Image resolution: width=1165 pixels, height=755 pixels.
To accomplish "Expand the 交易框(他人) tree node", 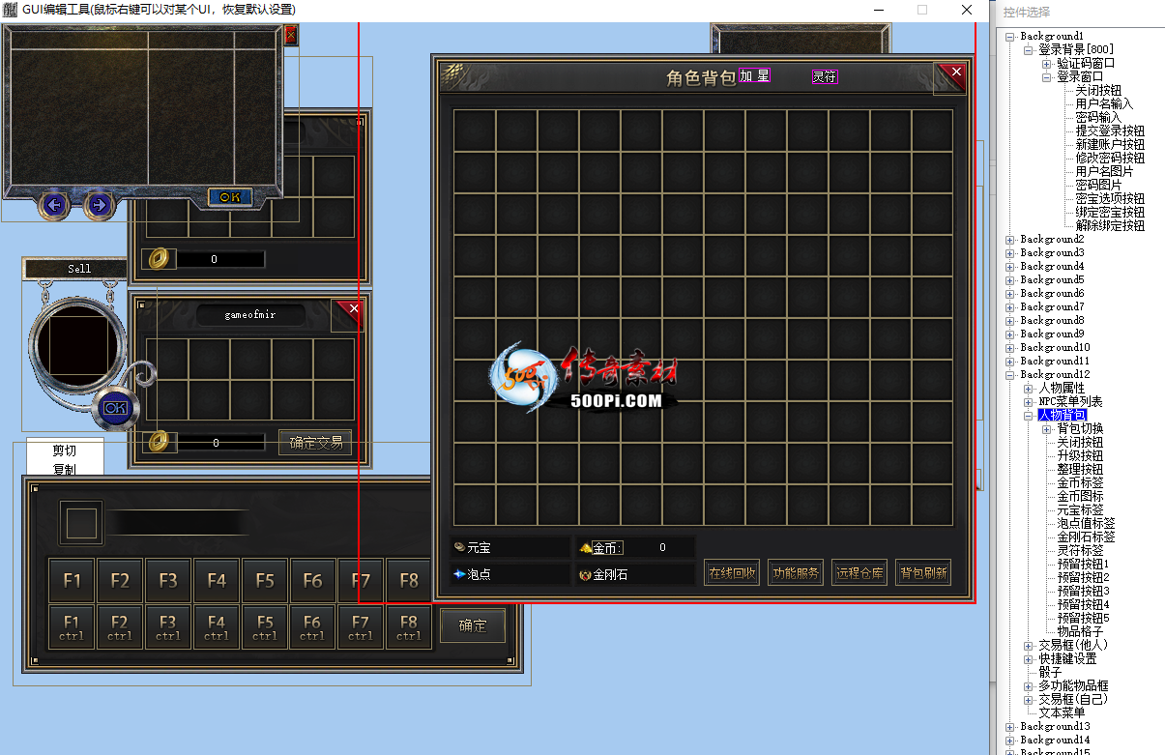I will (x=1029, y=646).
